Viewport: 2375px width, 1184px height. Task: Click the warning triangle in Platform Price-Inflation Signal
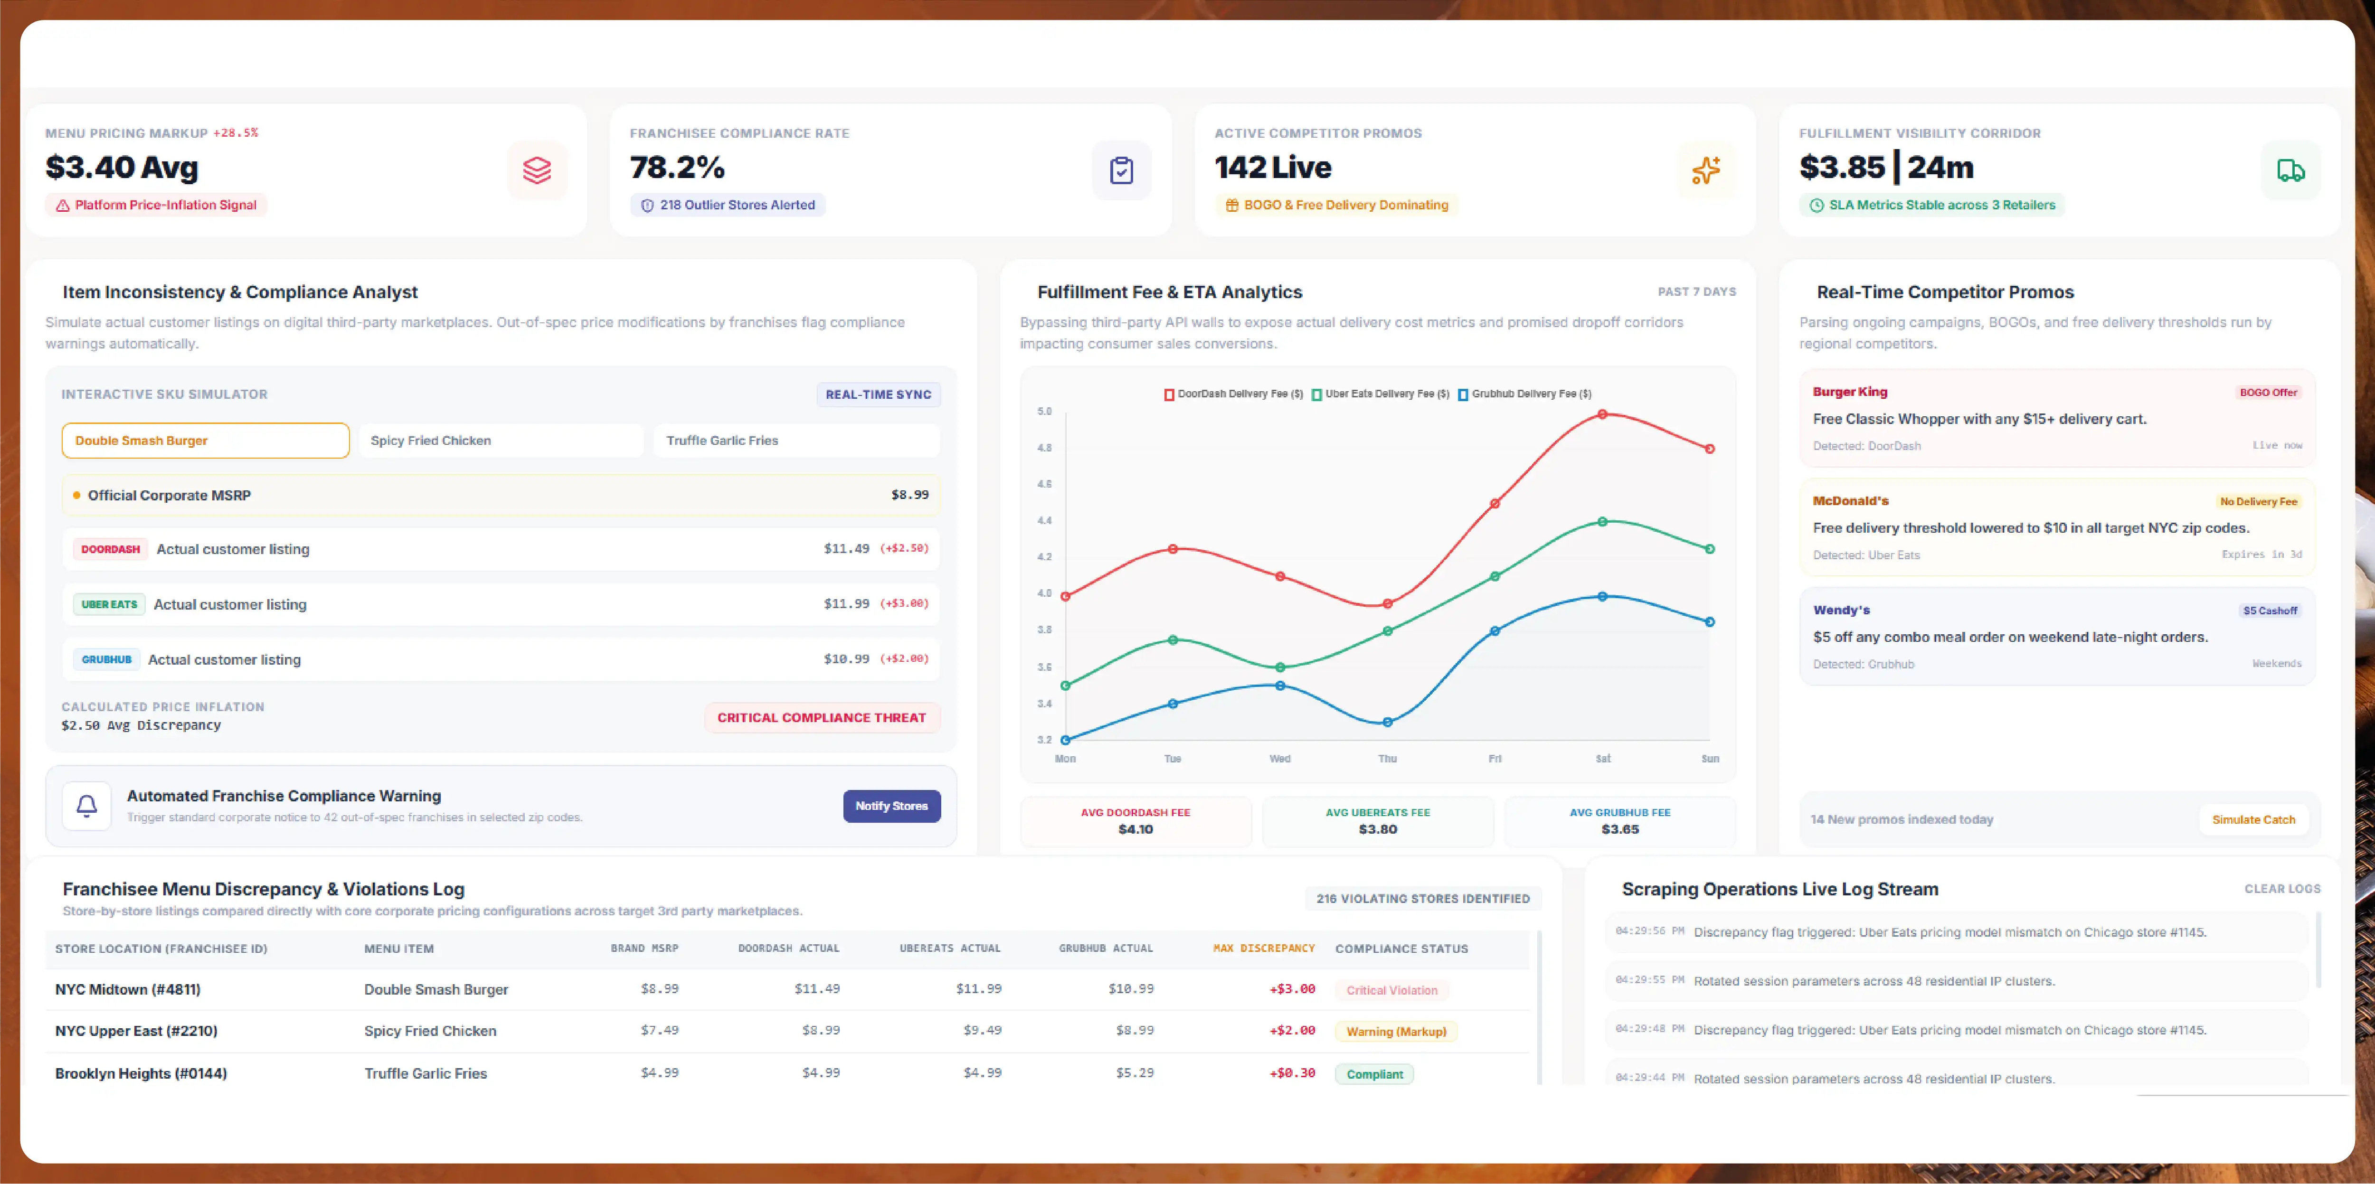tap(63, 206)
